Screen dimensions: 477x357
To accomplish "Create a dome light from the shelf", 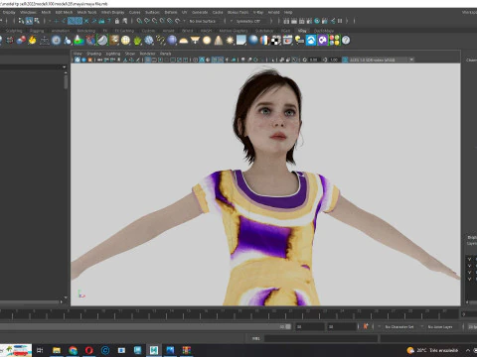I will point(184,41).
